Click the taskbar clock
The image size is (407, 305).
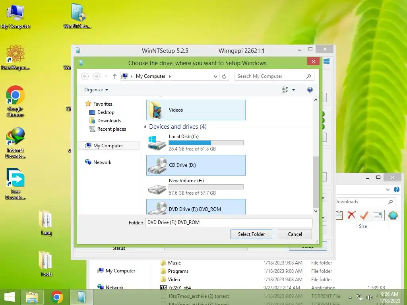[x=390, y=297]
